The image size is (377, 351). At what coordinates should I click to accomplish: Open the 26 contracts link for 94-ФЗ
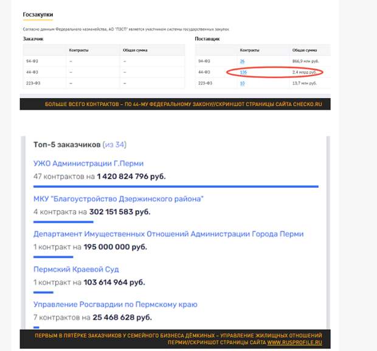point(242,61)
